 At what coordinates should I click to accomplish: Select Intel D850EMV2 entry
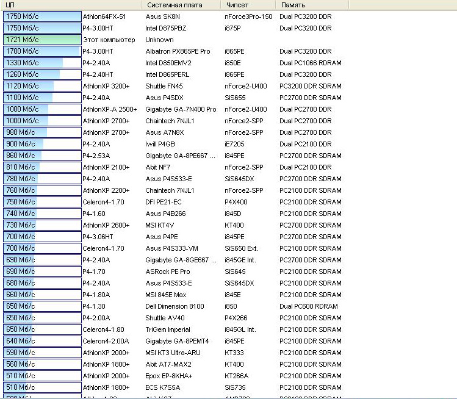click(168, 63)
